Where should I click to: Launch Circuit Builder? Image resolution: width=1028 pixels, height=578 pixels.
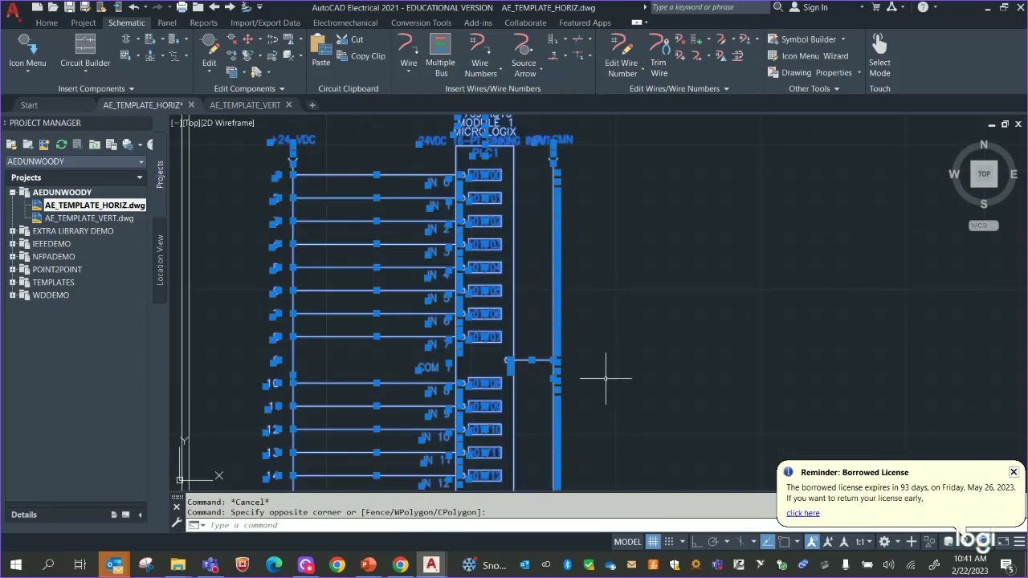pyautogui.click(x=85, y=51)
